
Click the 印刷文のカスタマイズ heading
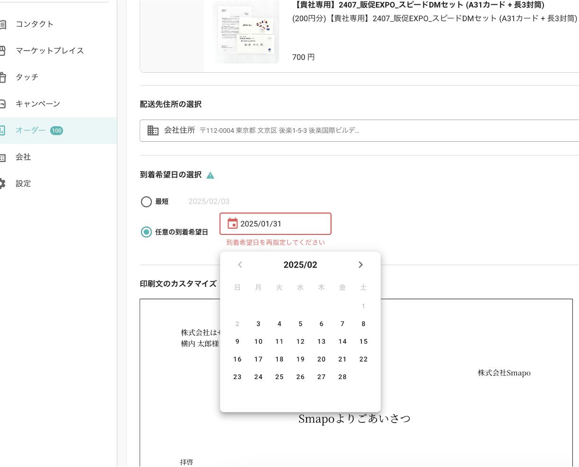178,284
